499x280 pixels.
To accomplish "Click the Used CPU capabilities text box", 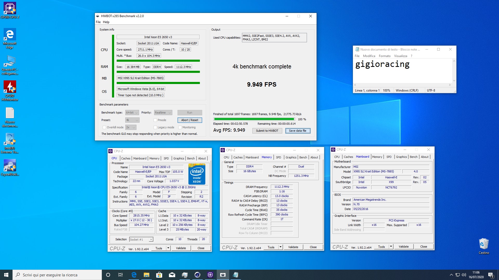I will (274, 38).
